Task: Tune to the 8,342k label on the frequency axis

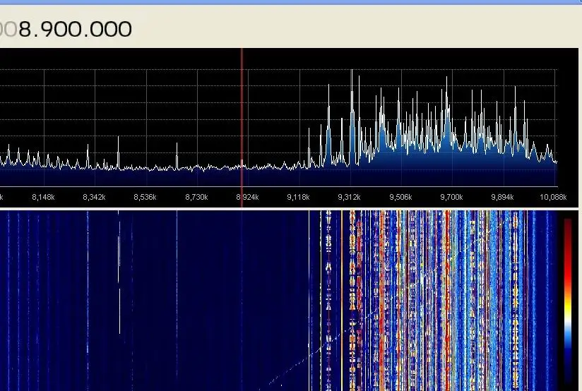Action: 94,197
